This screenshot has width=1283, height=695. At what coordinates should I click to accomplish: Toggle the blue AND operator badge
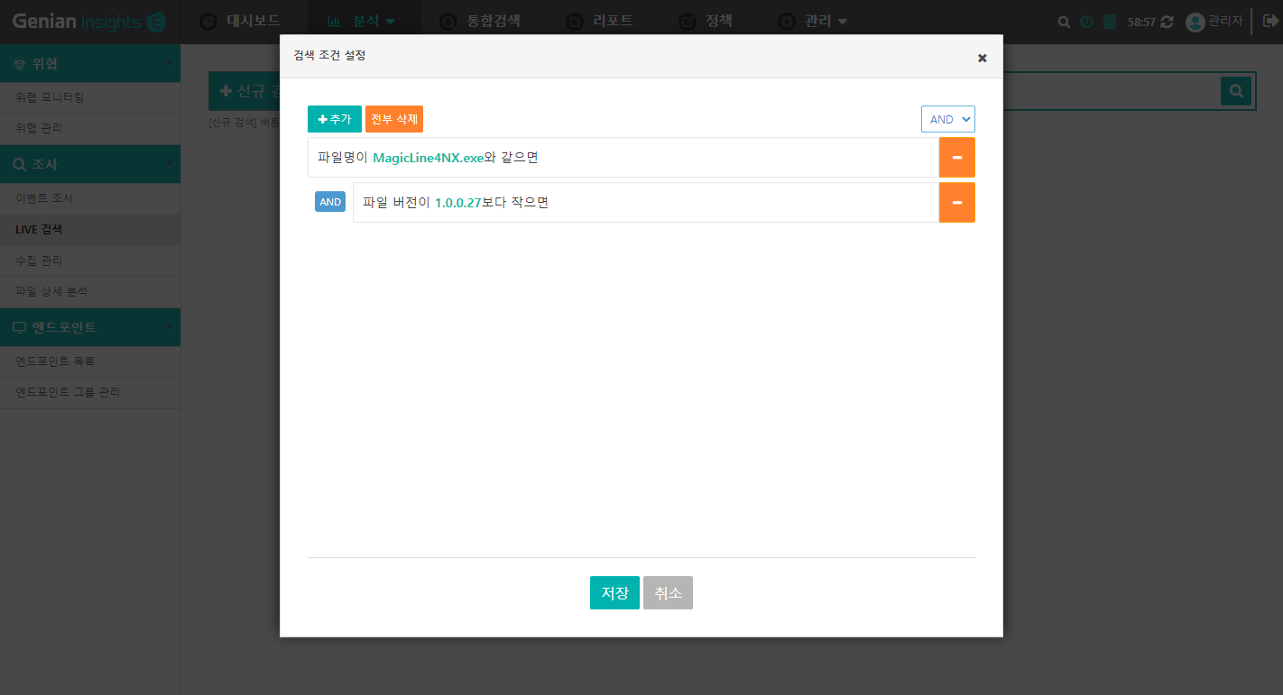click(x=330, y=202)
